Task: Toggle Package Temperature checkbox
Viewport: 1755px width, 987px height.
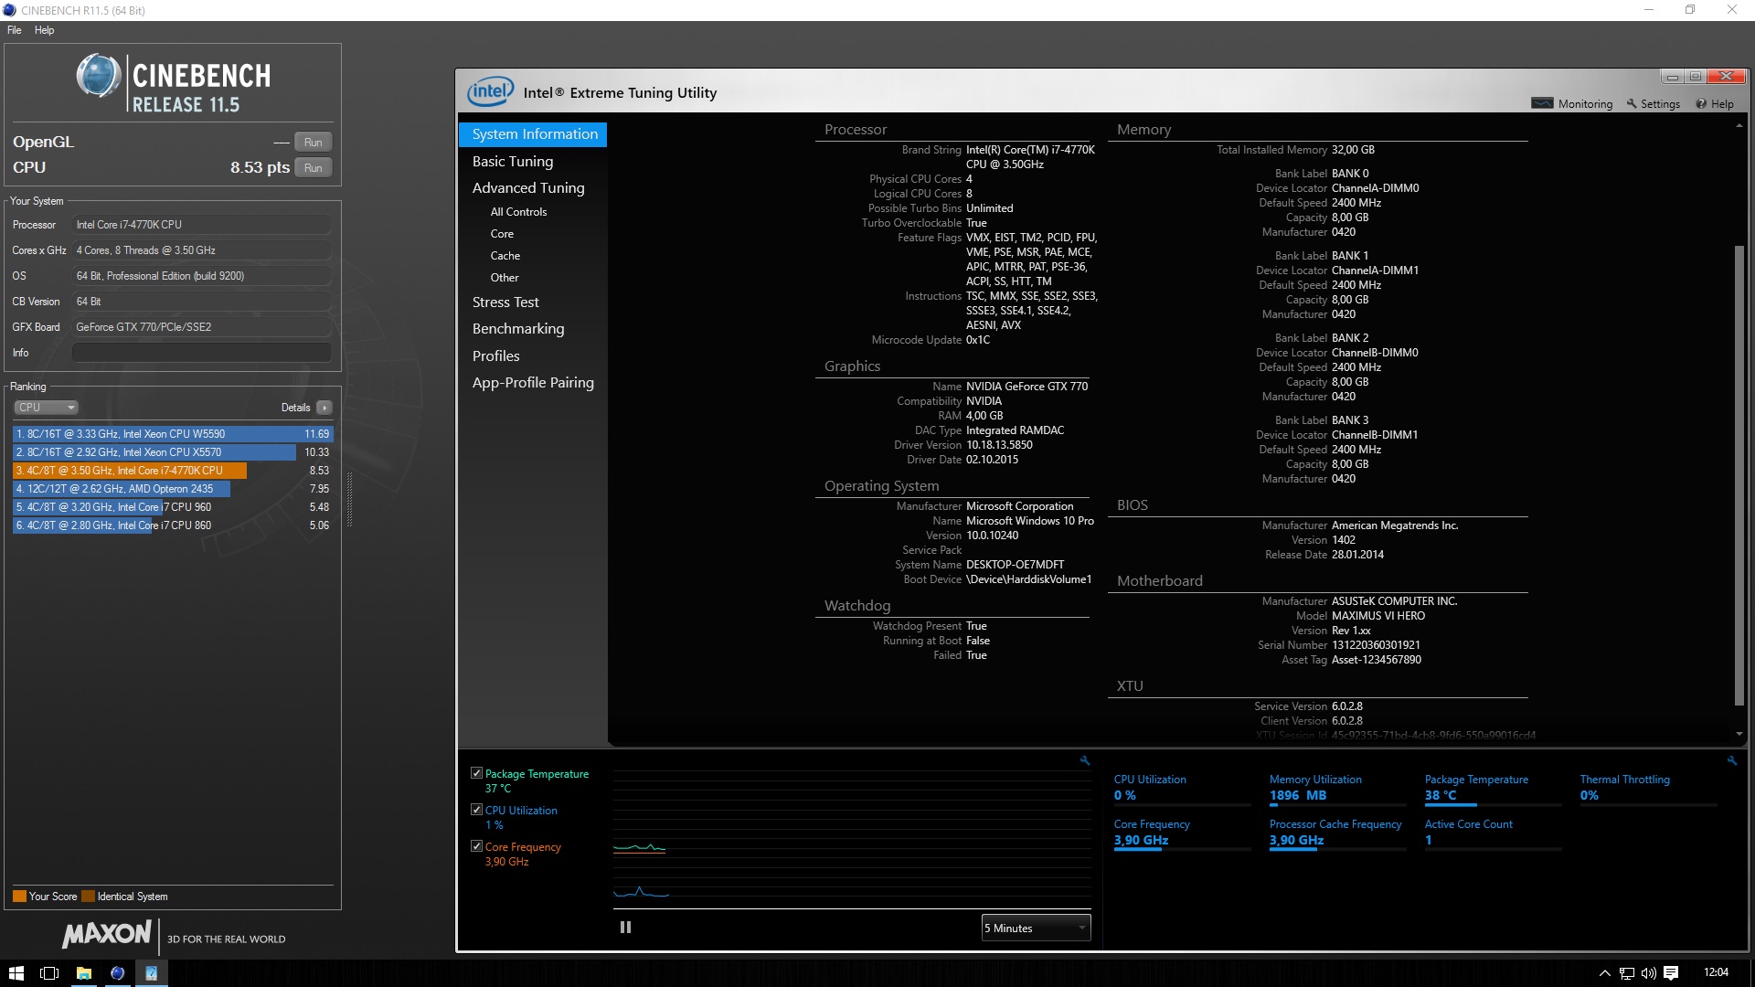Action: click(476, 773)
